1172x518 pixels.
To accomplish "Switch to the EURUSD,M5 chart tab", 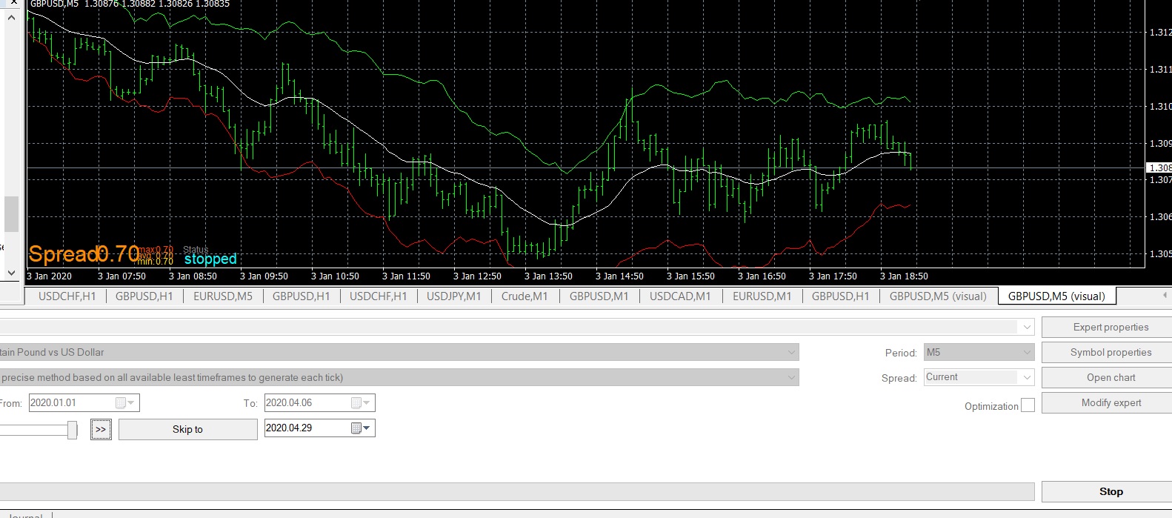I will pyautogui.click(x=222, y=296).
